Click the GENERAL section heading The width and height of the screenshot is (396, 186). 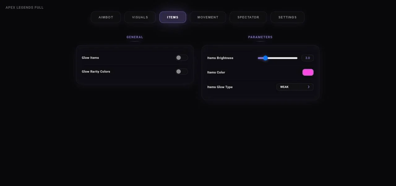pyautogui.click(x=135, y=37)
